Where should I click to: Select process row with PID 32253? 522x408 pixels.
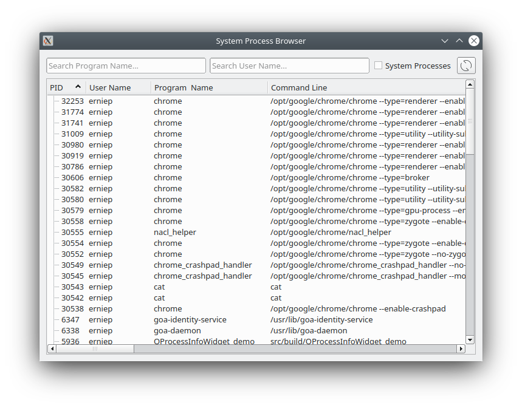coord(256,101)
